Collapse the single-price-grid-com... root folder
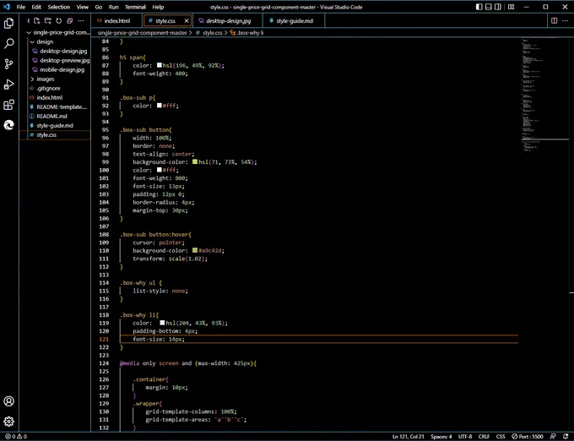The image size is (574, 441). click(x=58, y=32)
